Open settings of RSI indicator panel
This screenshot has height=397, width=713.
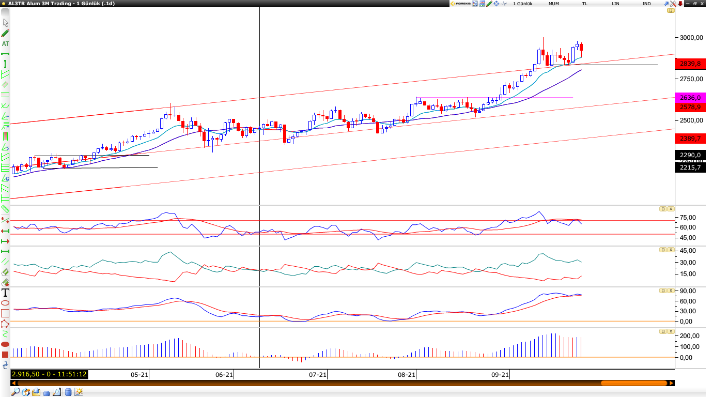pos(662,209)
